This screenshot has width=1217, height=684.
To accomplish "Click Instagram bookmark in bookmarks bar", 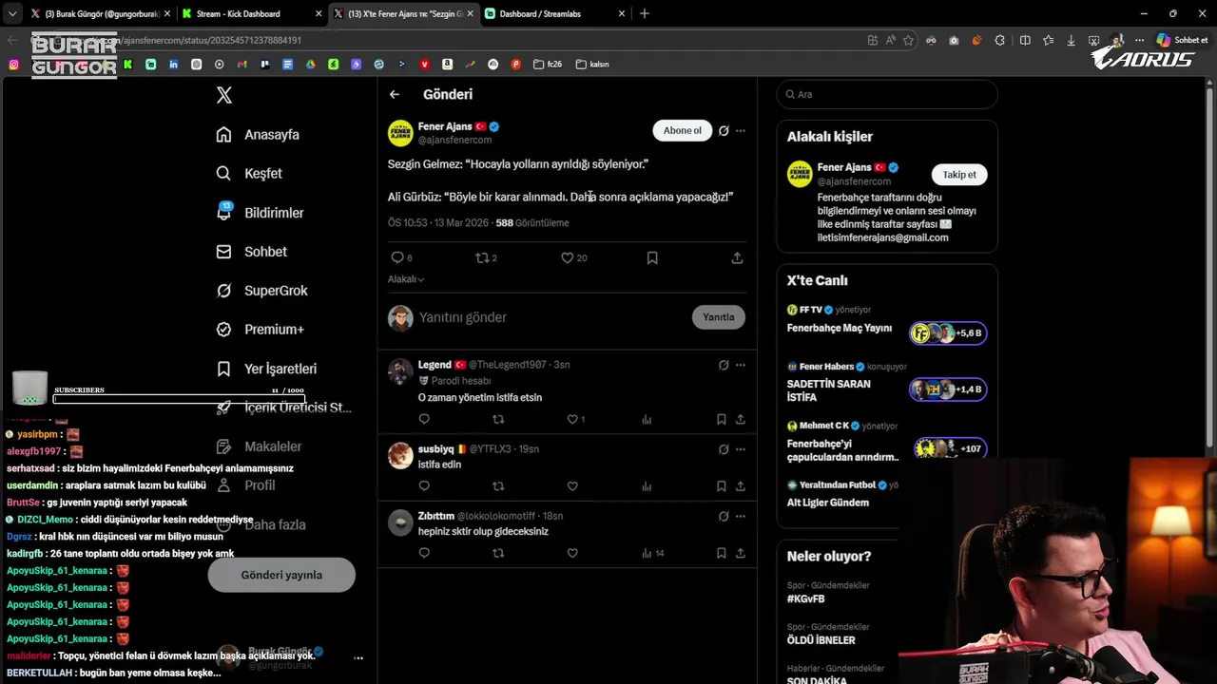I will pos(13,65).
